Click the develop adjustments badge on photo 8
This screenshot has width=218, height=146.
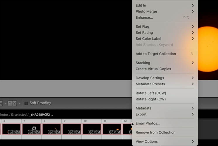coord(58,132)
